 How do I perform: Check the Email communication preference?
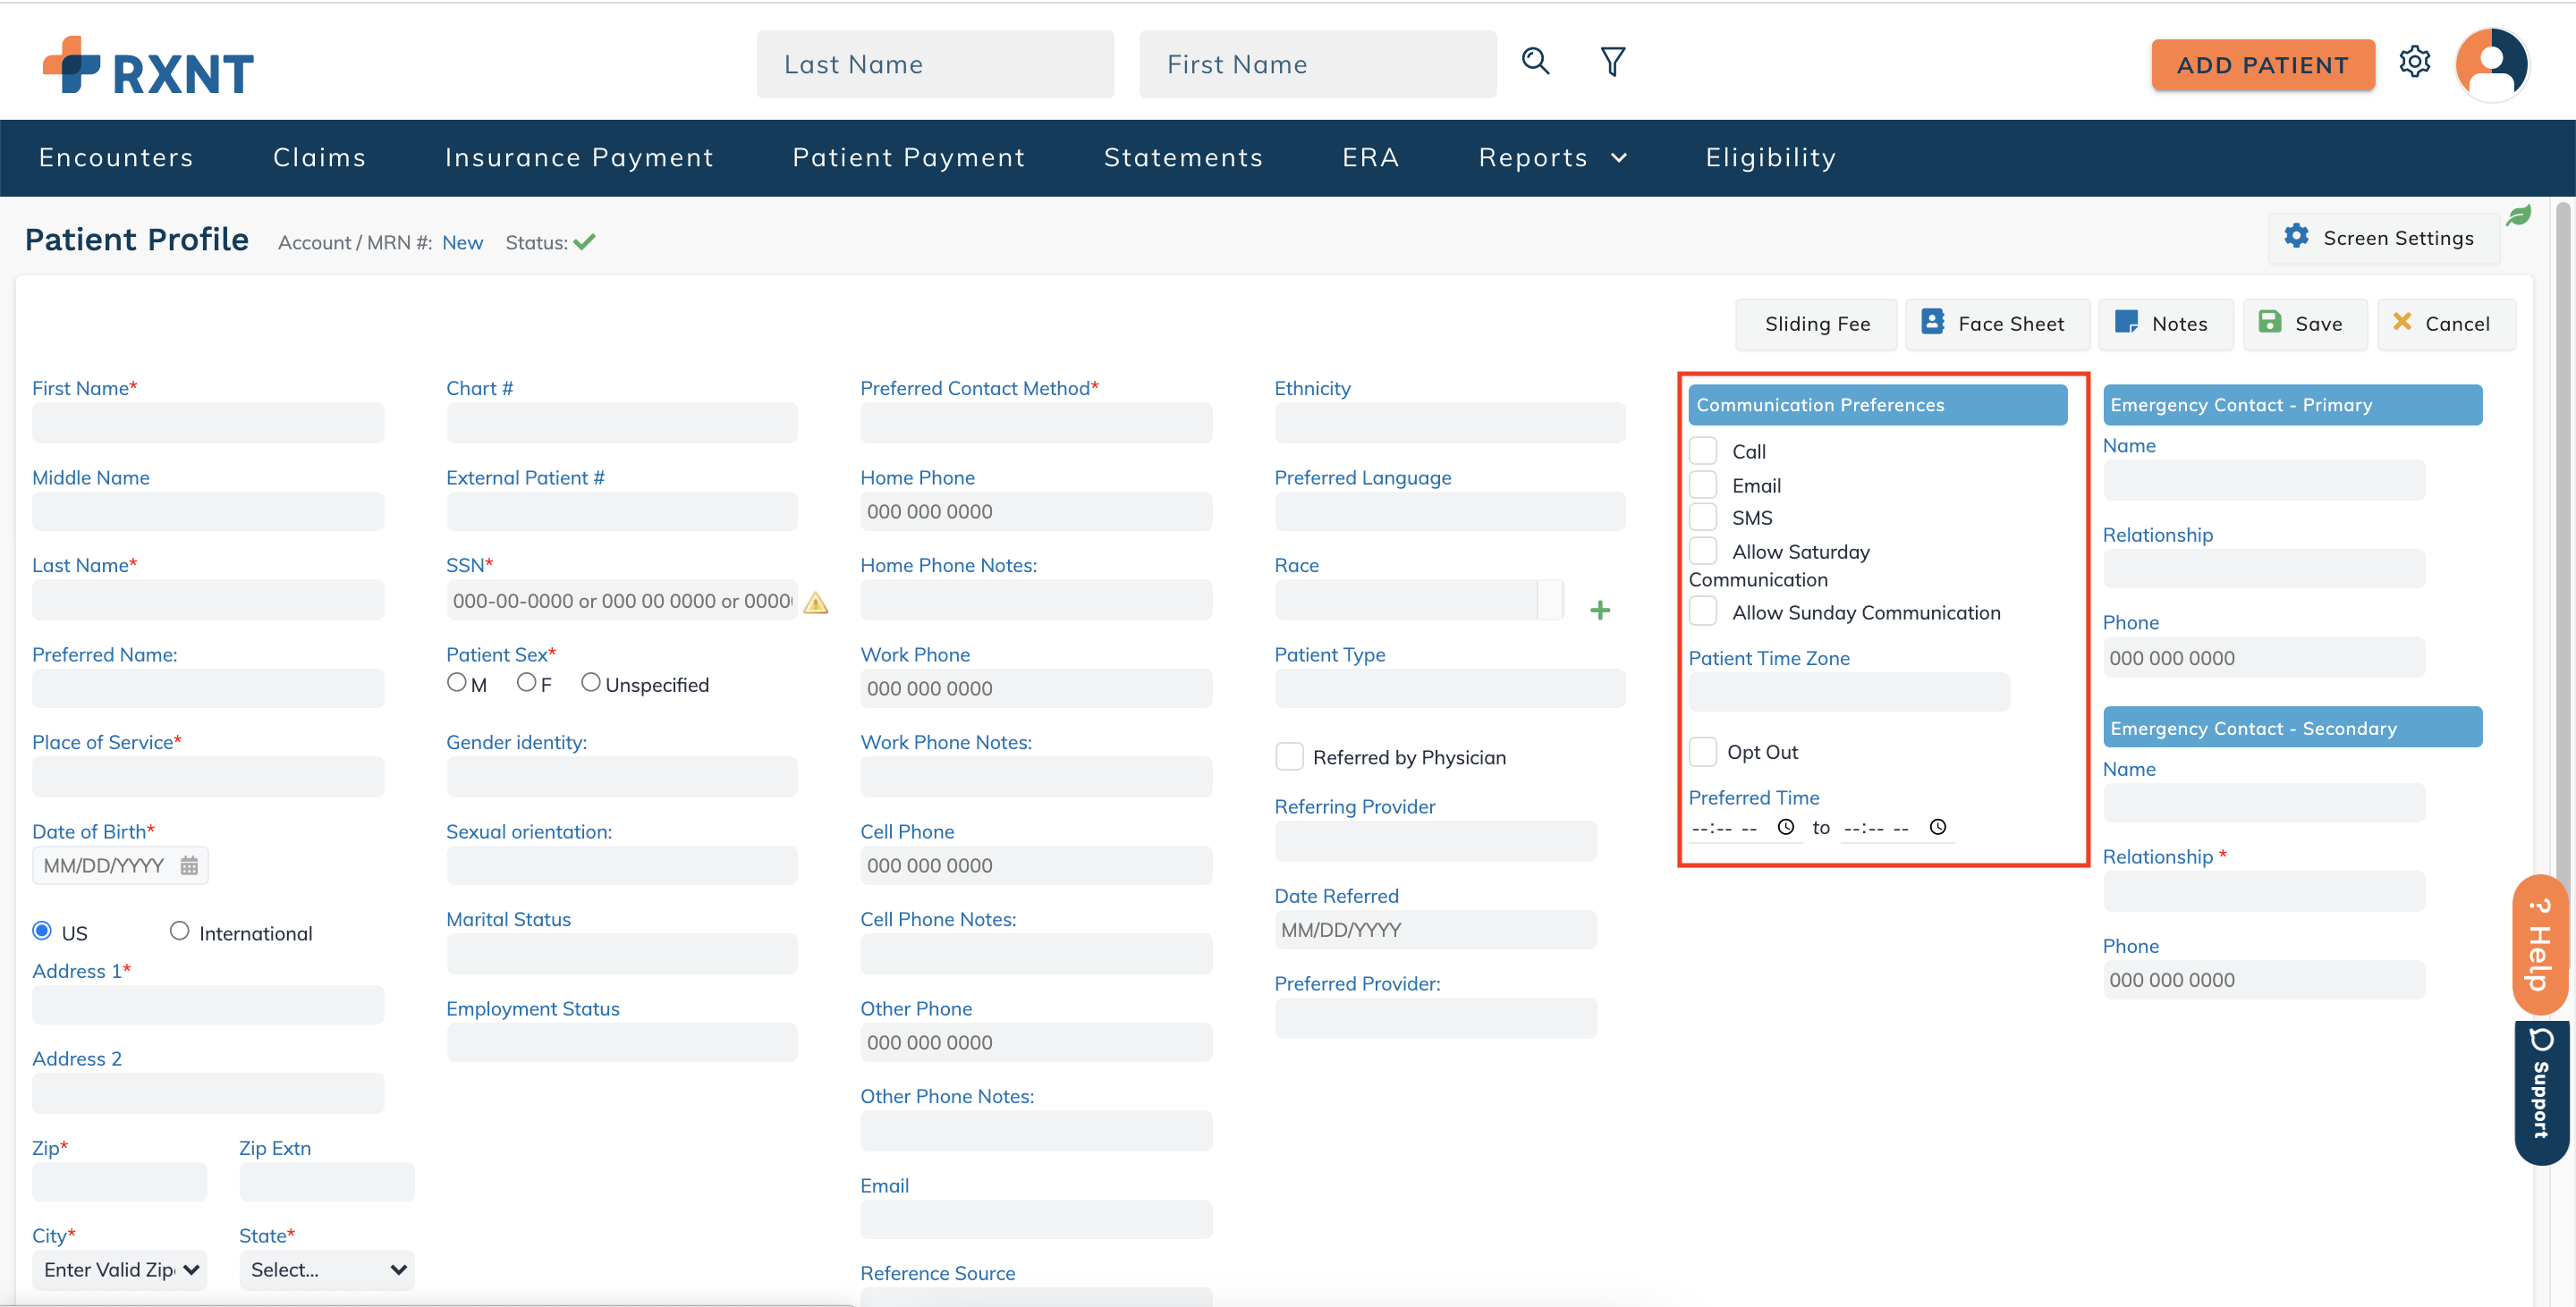(x=1702, y=485)
